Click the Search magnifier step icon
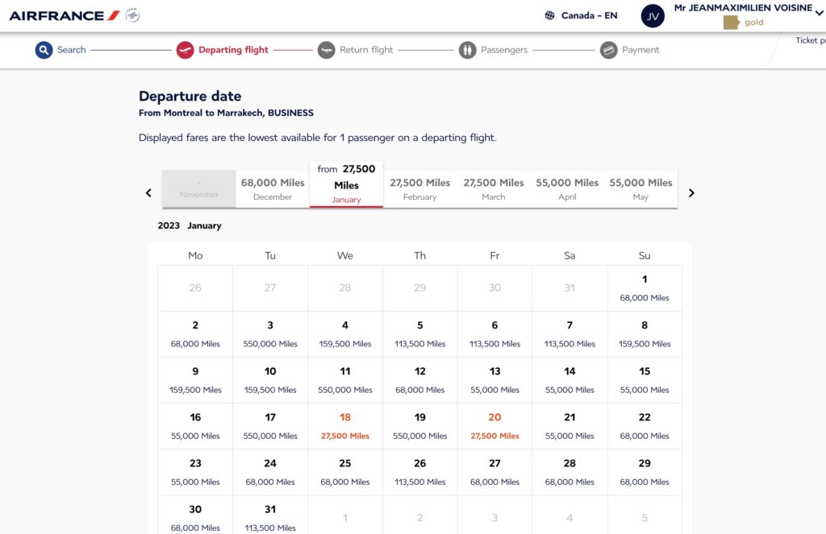Screen dimensions: 826x534 click(x=44, y=50)
